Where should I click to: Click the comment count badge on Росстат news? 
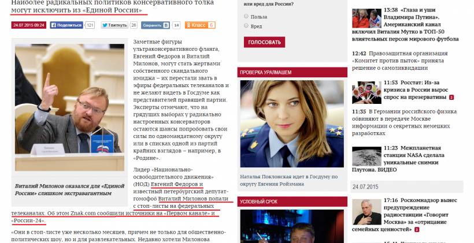point(451,97)
